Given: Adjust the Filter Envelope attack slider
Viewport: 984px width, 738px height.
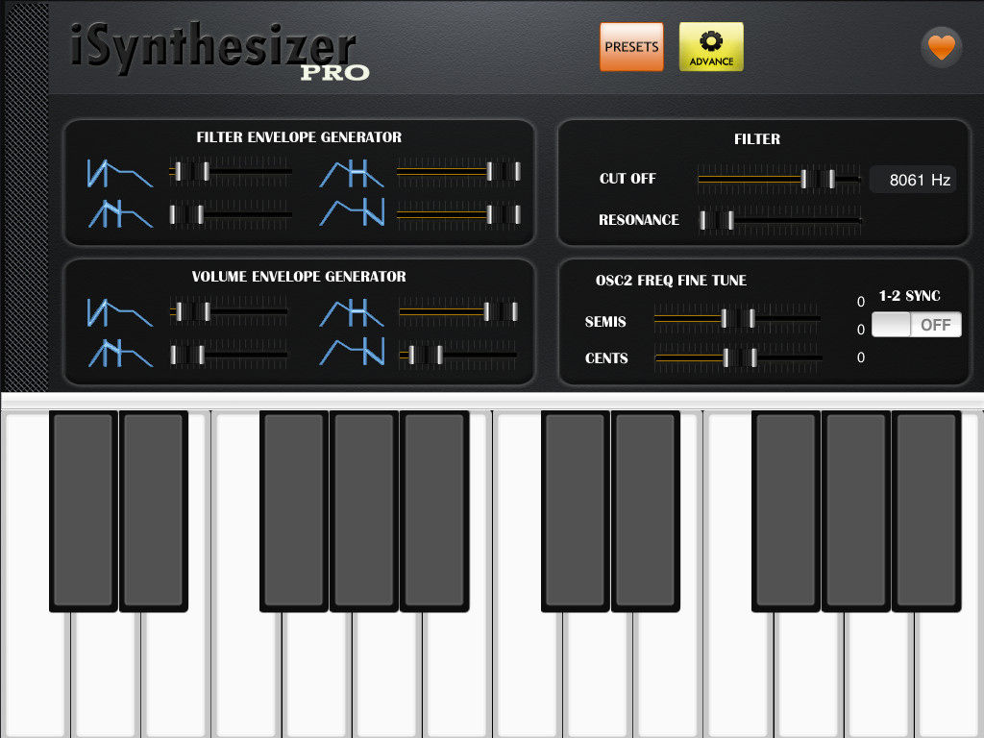Looking at the screenshot, I should click(231, 171).
